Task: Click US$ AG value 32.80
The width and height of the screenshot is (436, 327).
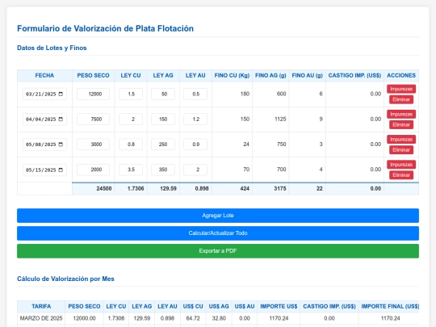Action: (x=219, y=318)
